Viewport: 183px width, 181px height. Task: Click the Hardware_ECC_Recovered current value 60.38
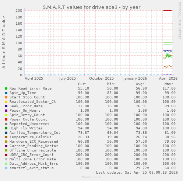click(x=84, y=142)
